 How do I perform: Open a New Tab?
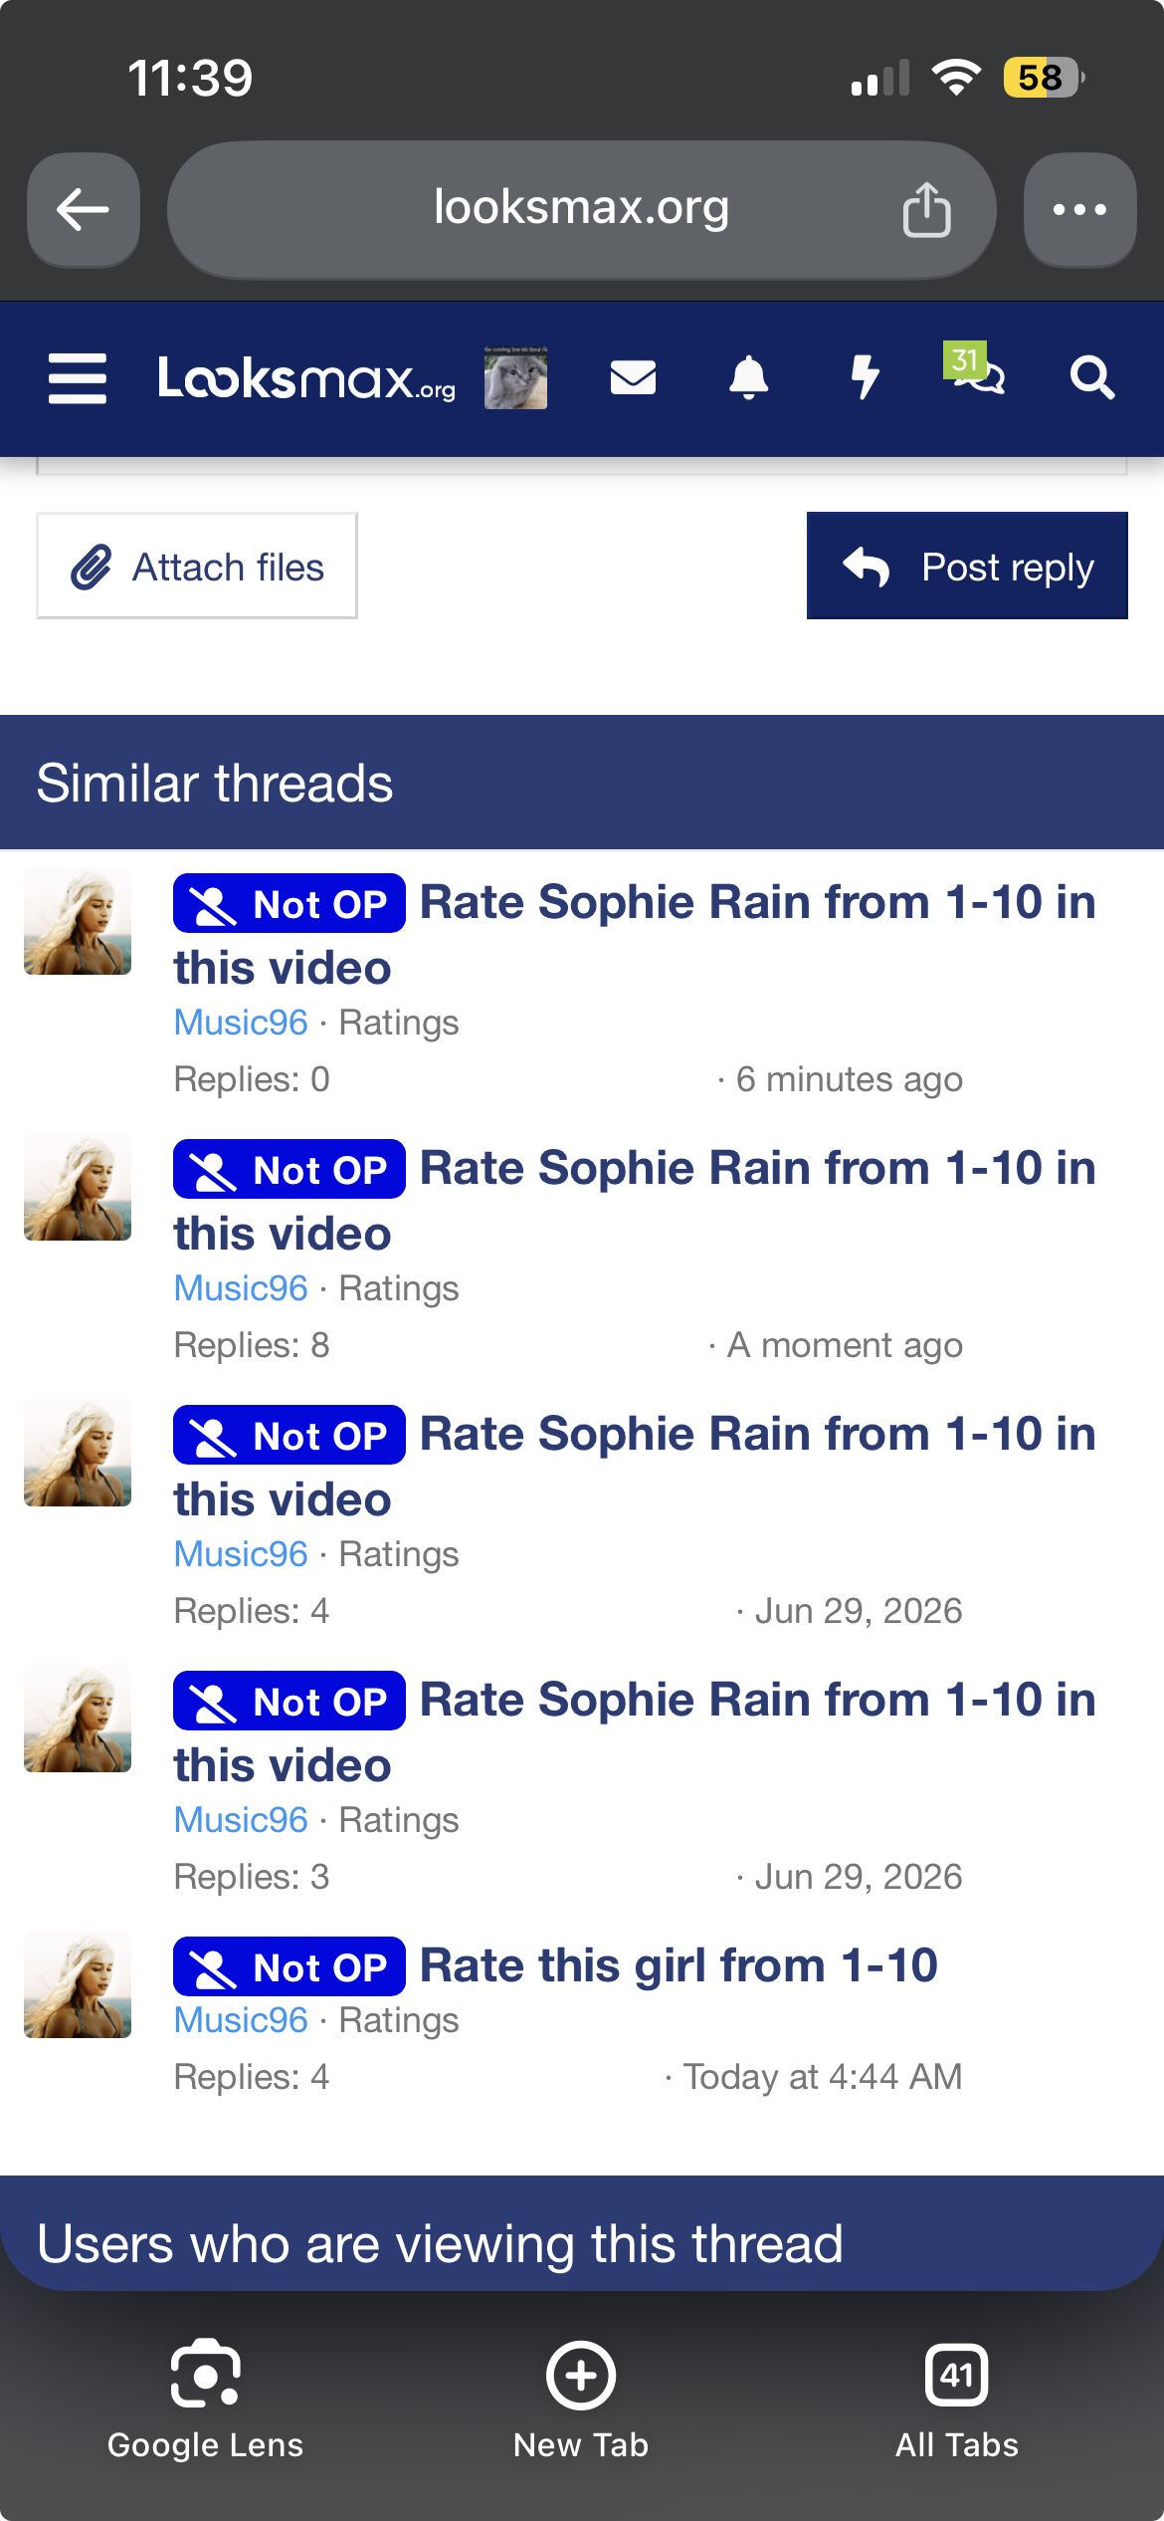pyautogui.click(x=581, y=2401)
